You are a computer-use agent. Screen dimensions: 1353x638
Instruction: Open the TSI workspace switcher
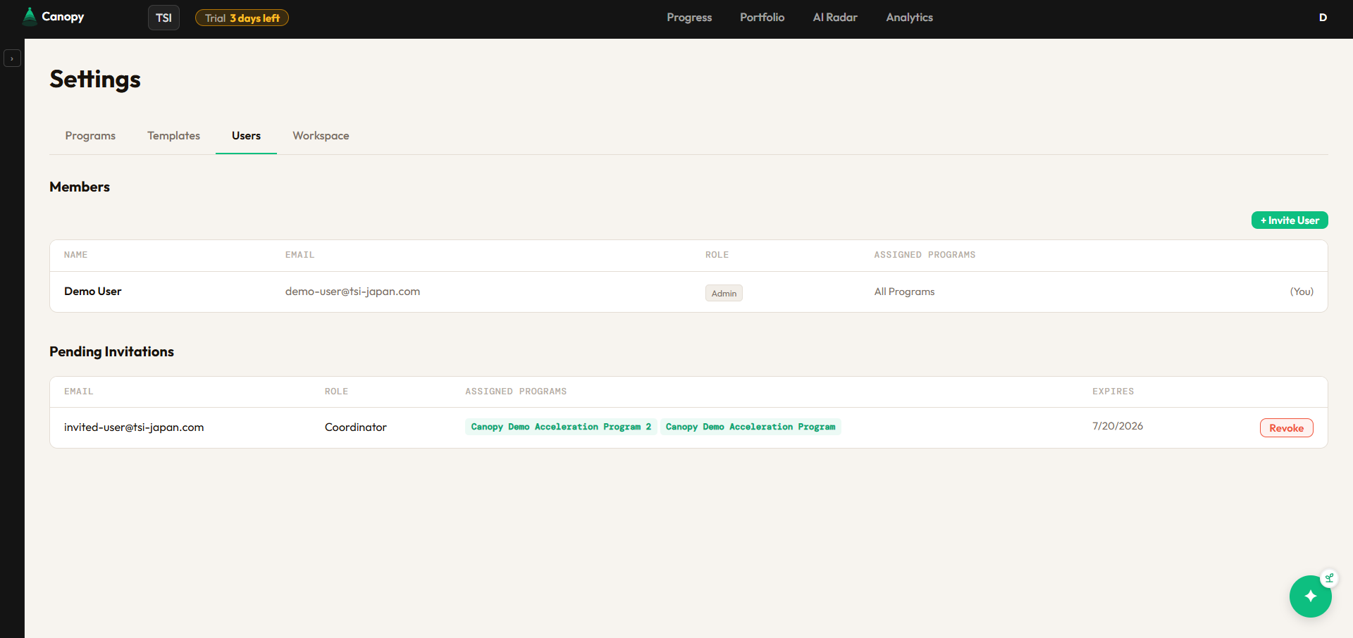163,18
